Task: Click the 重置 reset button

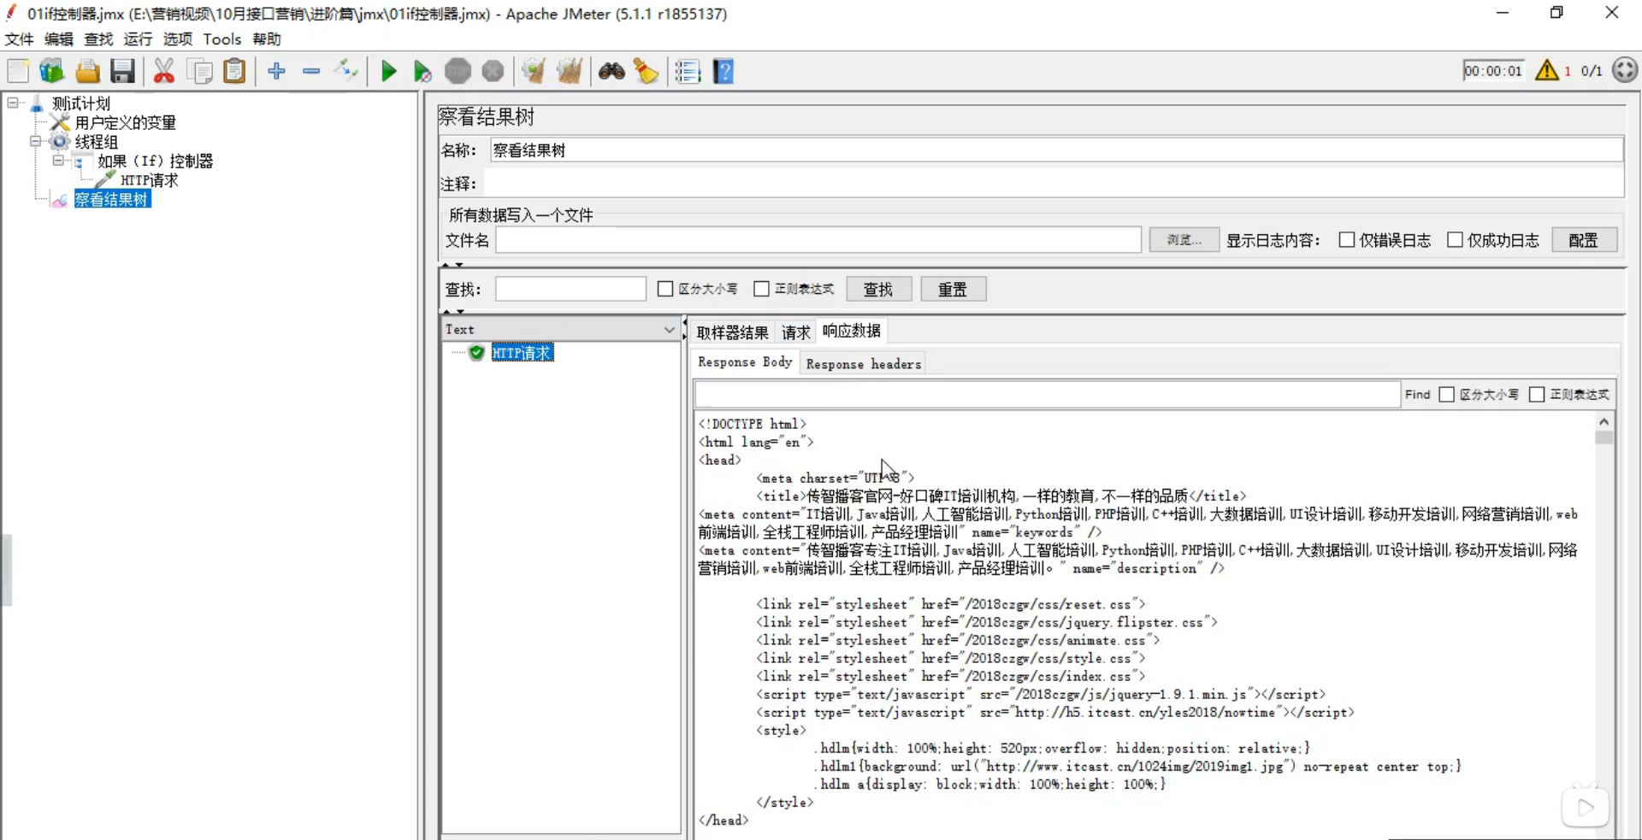Action: [x=953, y=290]
